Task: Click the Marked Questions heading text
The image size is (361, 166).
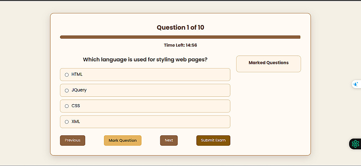Action: click(269, 63)
